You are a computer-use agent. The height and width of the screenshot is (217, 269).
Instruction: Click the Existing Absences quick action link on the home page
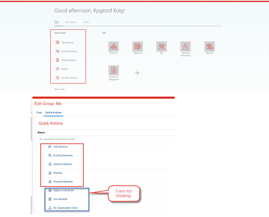69,51
